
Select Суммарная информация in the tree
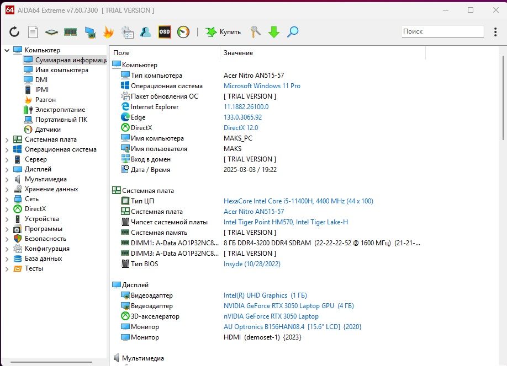tap(65, 60)
